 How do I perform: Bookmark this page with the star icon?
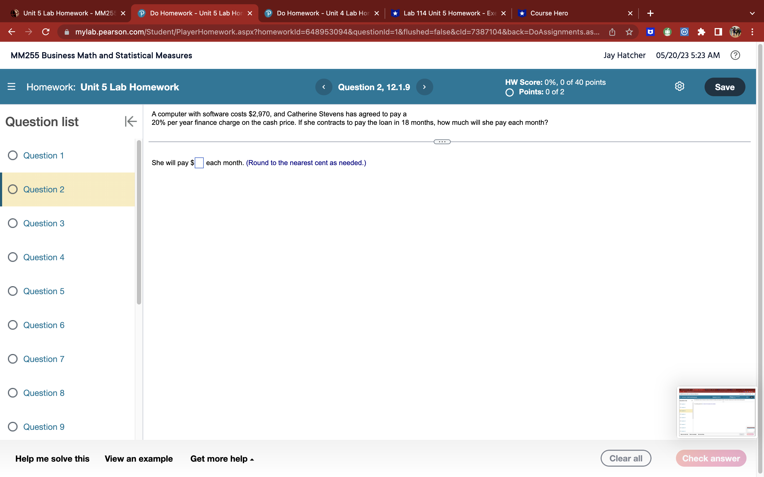(x=629, y=32)
